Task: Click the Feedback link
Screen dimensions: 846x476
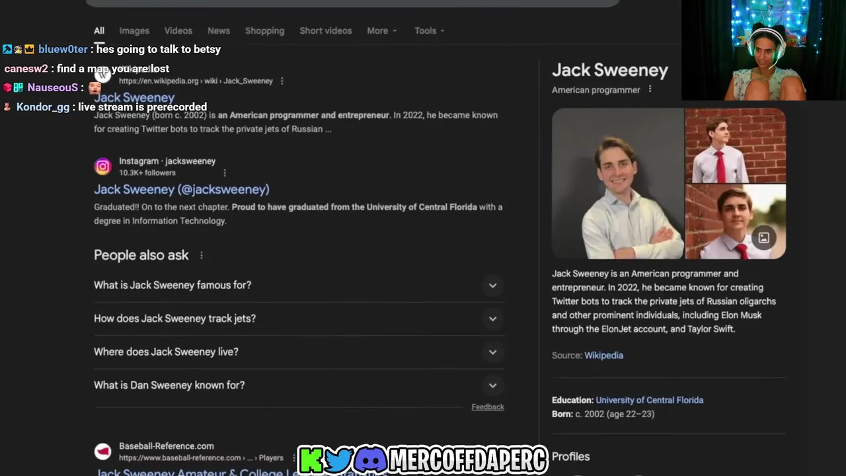Action: point(488,407)
